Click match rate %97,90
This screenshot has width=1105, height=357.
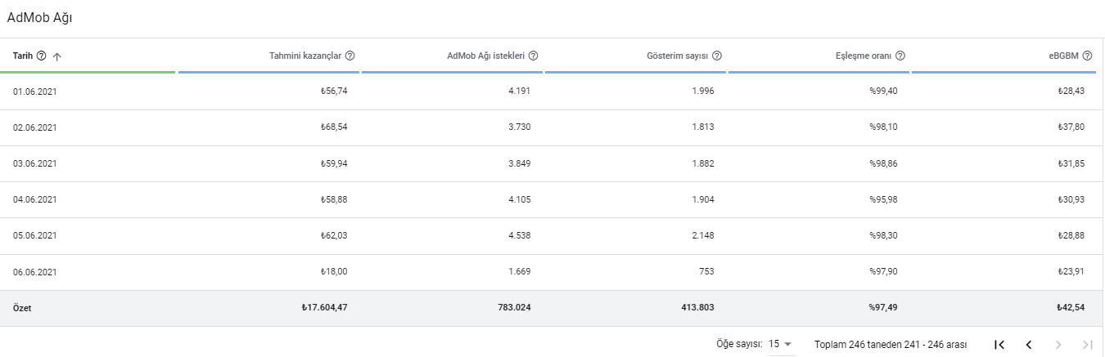click(x=884, y=271)
